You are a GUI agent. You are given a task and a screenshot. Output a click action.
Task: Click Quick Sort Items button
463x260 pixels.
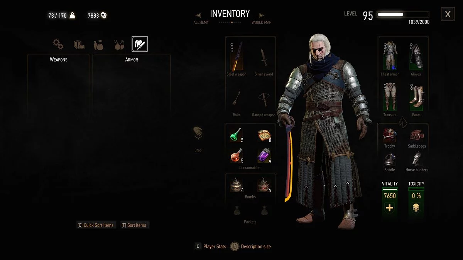[x=95, y=225]
